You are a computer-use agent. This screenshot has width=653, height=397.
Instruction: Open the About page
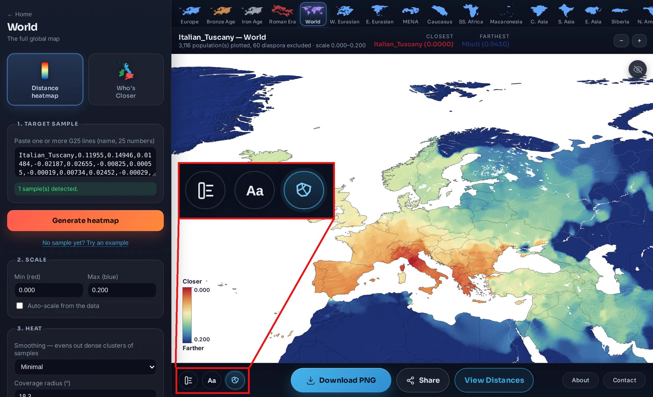coord(580,380)
